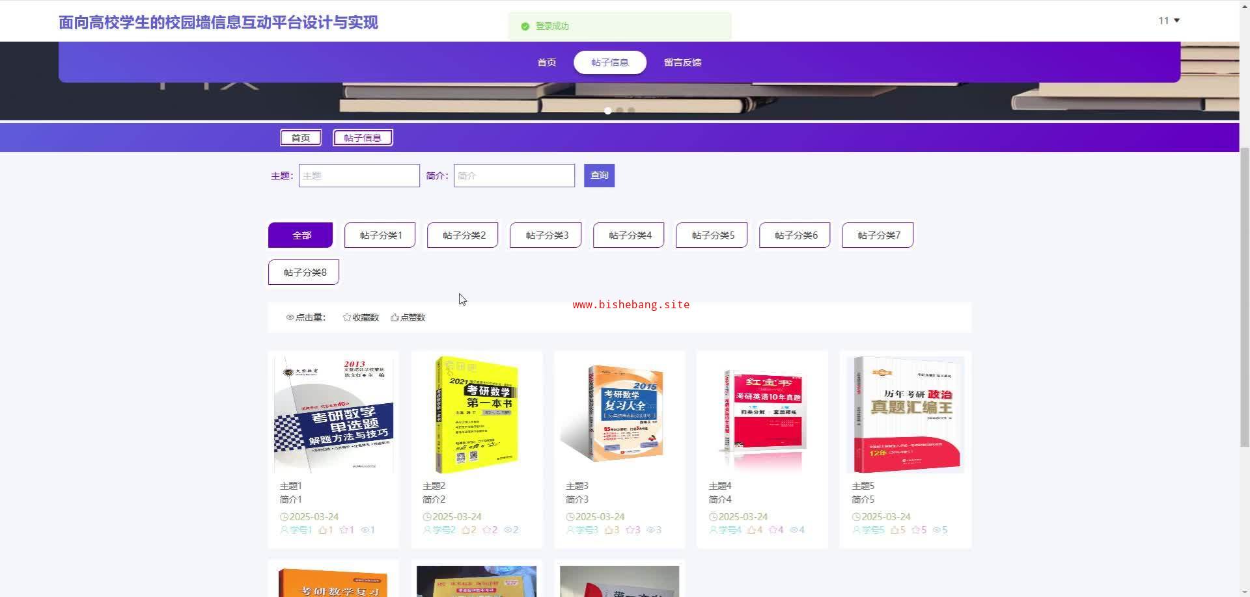Open the user menu dropdown labeled 11

click(1169, 21)
